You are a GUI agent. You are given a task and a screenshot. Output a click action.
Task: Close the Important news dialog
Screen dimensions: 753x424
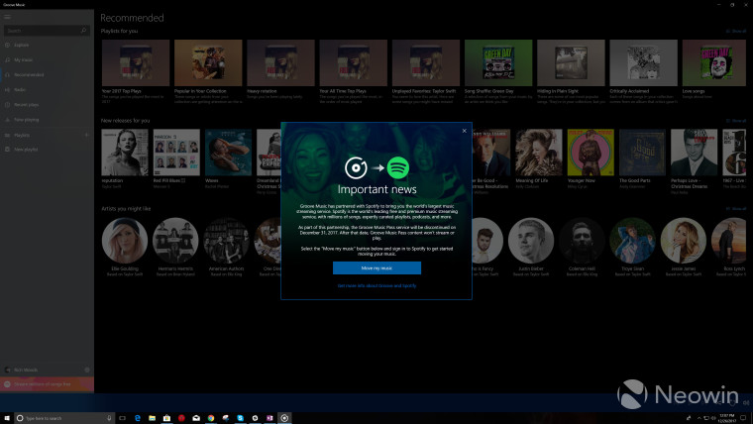click(x=464, y=131)
